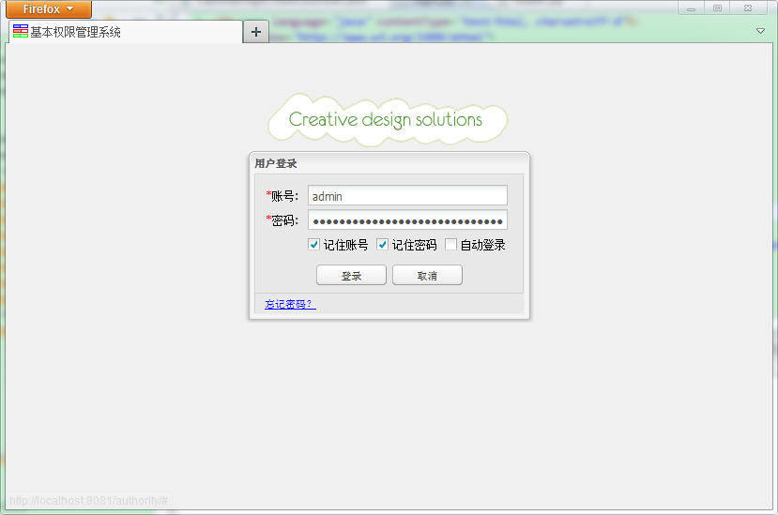The image size is (778, 515).
Task: Open the 忘记密码？ link
Action: tap(290, 304)
